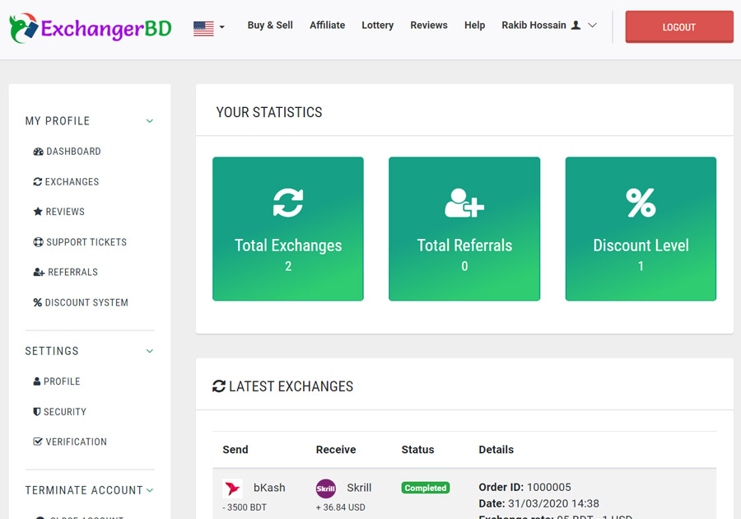Click the Completed status badge
This screenshot has height=519, width=741.
pyautogui.click(x=426, y=488)
